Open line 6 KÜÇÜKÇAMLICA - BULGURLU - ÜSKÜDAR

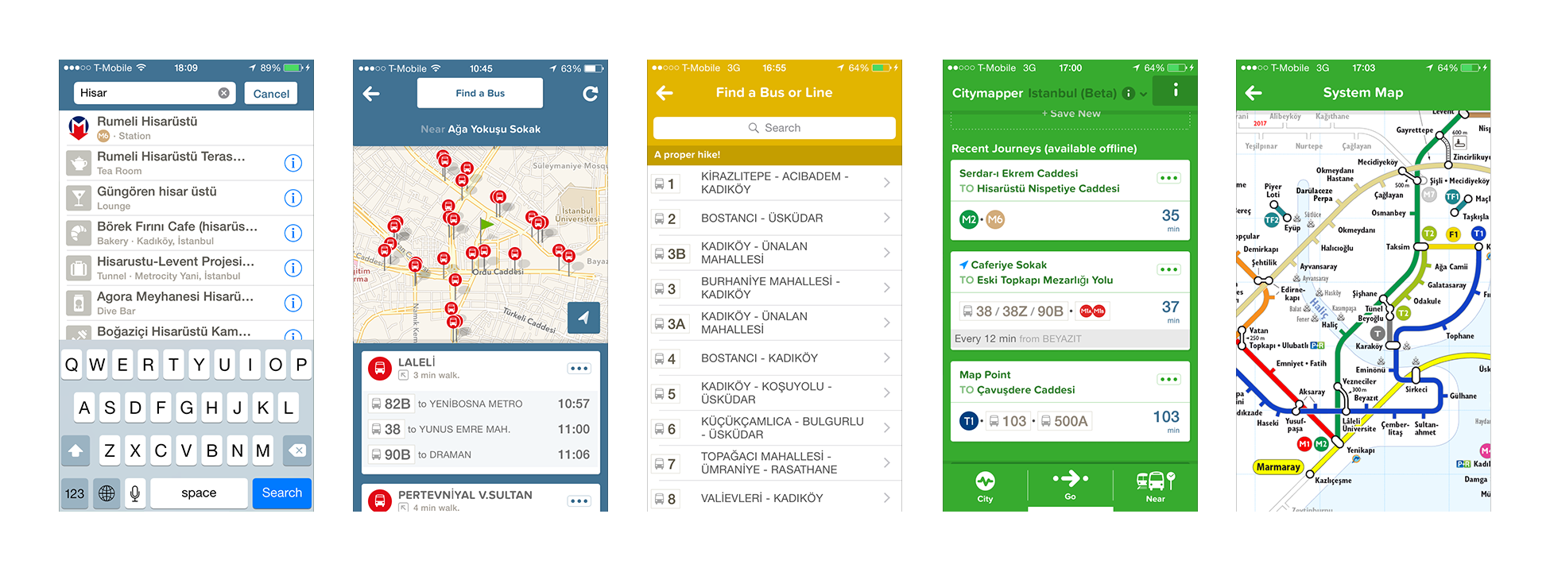click(x=774, y=427)
